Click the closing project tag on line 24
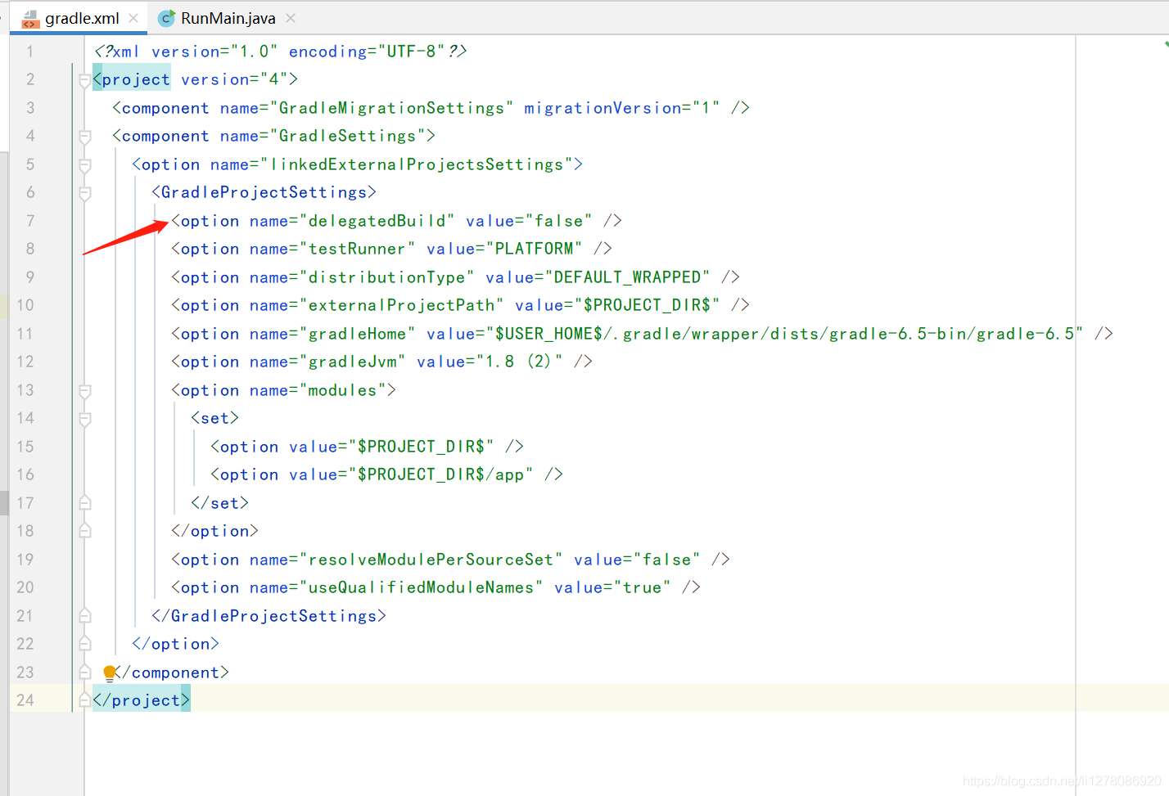The image size is (1169, 796). click(x=141, y=700)
